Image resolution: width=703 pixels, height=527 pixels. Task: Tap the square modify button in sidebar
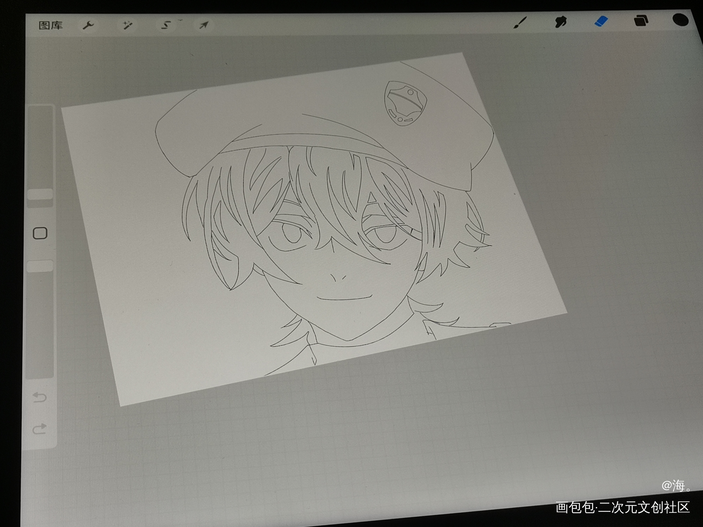[40, 233]
